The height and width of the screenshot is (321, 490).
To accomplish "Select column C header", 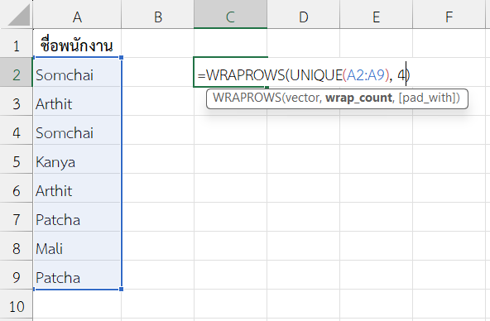I will click(x=230, y=14).
